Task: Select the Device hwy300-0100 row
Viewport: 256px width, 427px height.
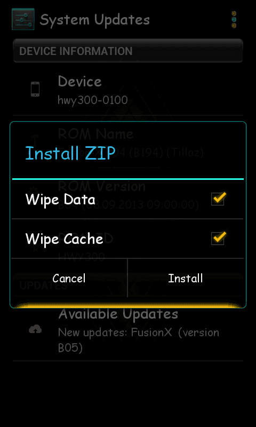Action: click(128, 89)
